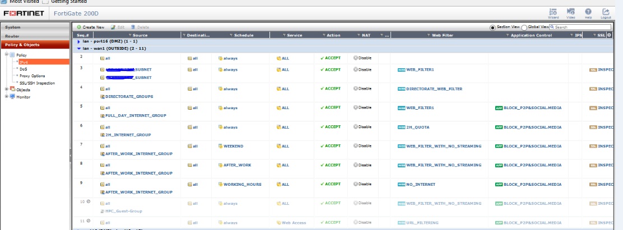The height and width of the screenshot is (230, 623).
Task: Click the schedule icon beside WORKING_HOURS
Action: (x=220, y=185)
